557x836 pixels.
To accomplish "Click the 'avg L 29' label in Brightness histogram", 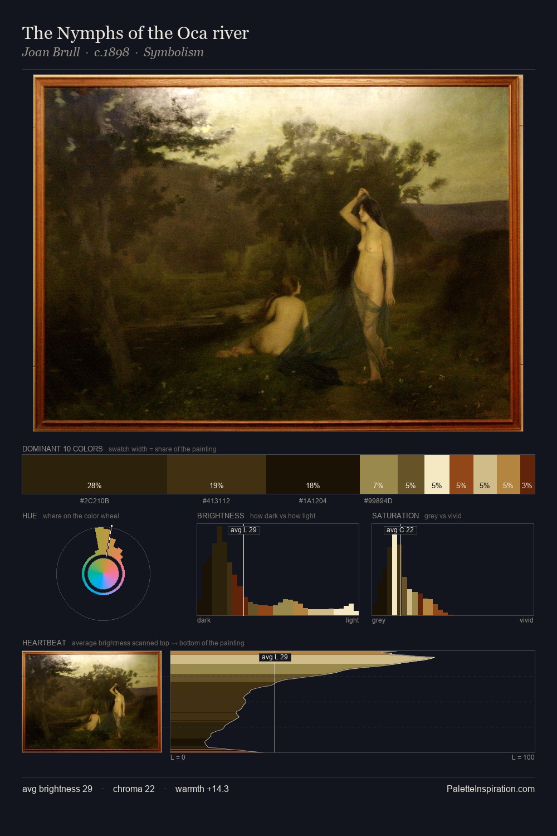I will pyautogui.click(x=243, y=530).
